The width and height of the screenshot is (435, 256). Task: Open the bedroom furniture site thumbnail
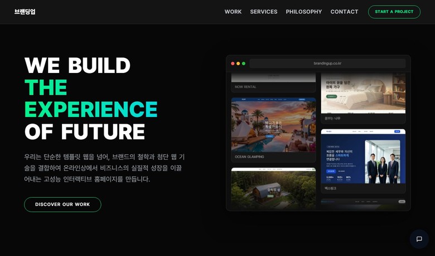tap(363, 93)
